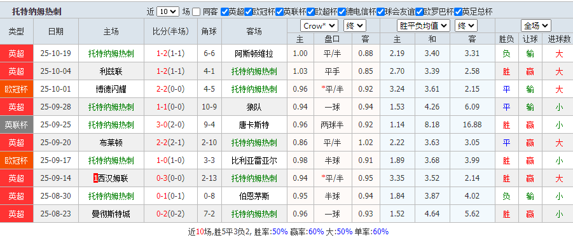
Task: Uncheck the 欧冠杯 filter checkbox
Action: pyautogui.click(x=248, y=11)
